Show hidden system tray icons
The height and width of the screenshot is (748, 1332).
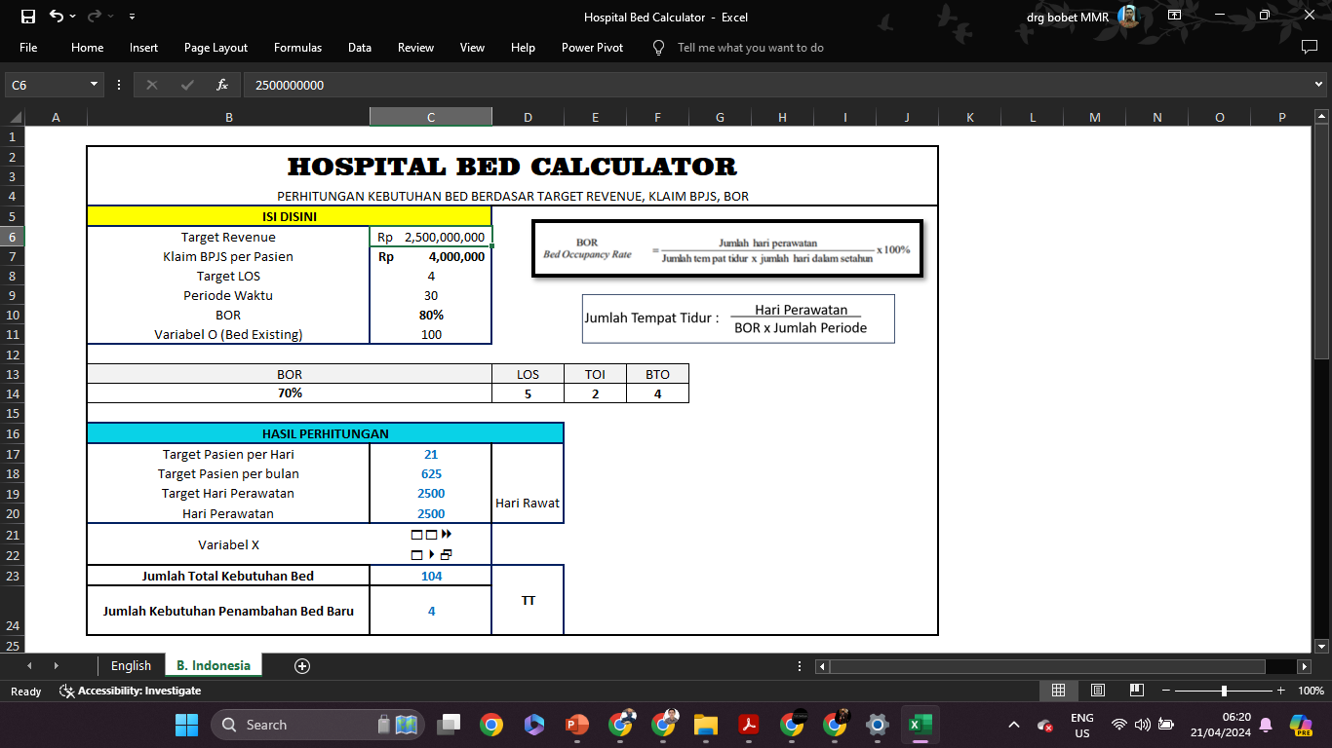(1014, 725)
